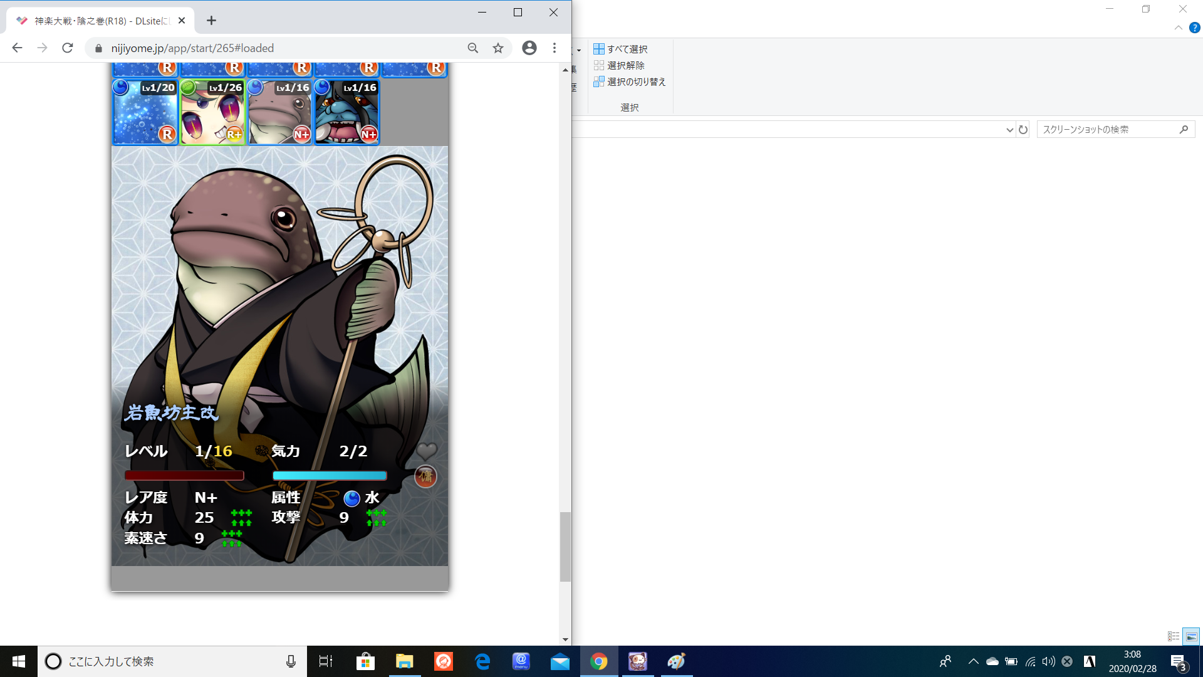The image size is (1203, 677).
Task: Reload the page
Action: tap(68, 48)
